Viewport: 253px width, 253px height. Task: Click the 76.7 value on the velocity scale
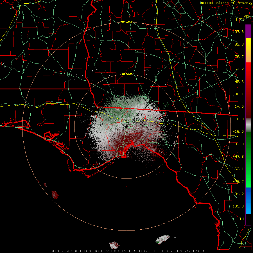click(x=239, y=57)
